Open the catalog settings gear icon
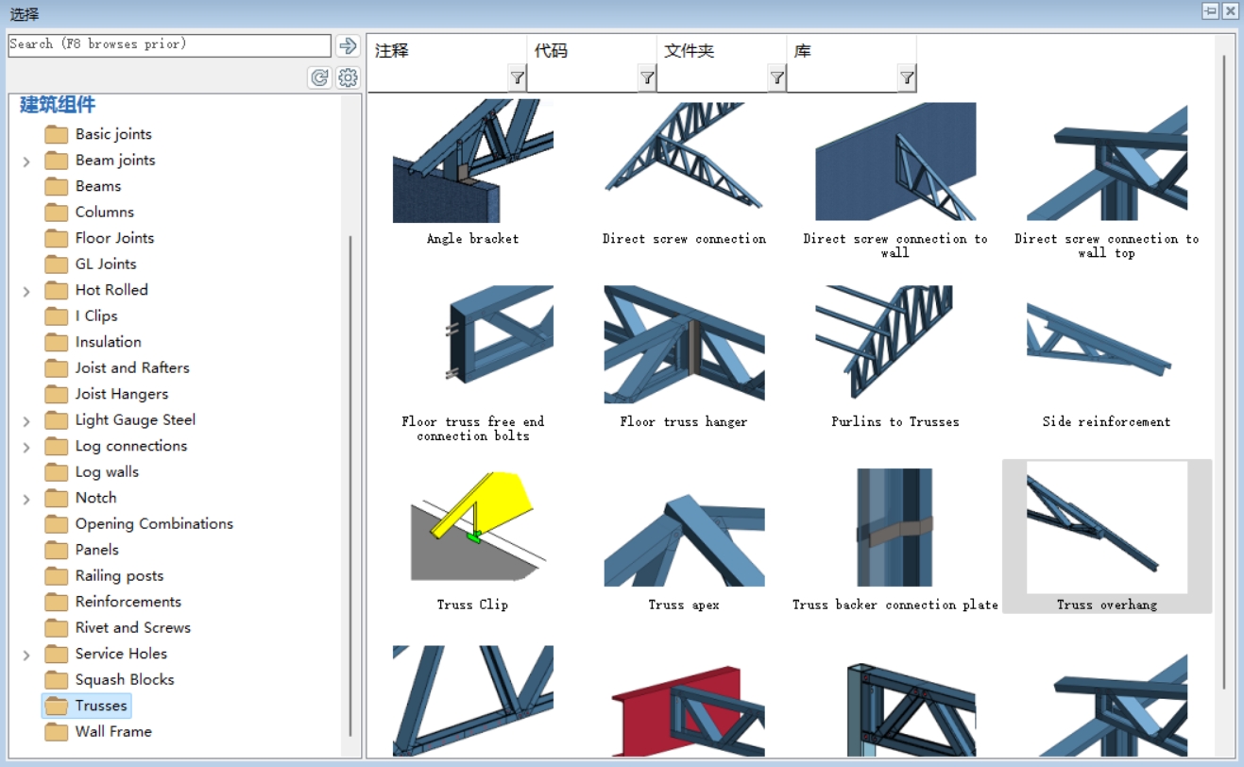Image resolution: width=1244 pixels, height=767 pixels. click(x=348, y=77)
